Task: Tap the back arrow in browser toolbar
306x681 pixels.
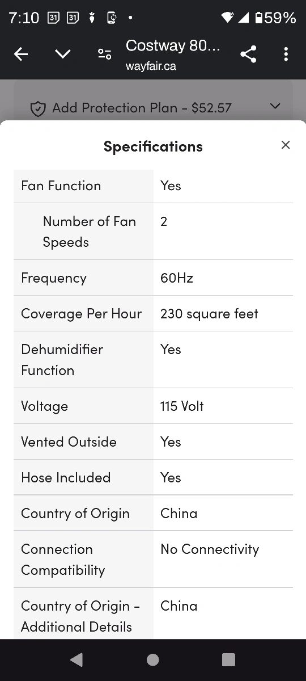Action: point(21,54)
